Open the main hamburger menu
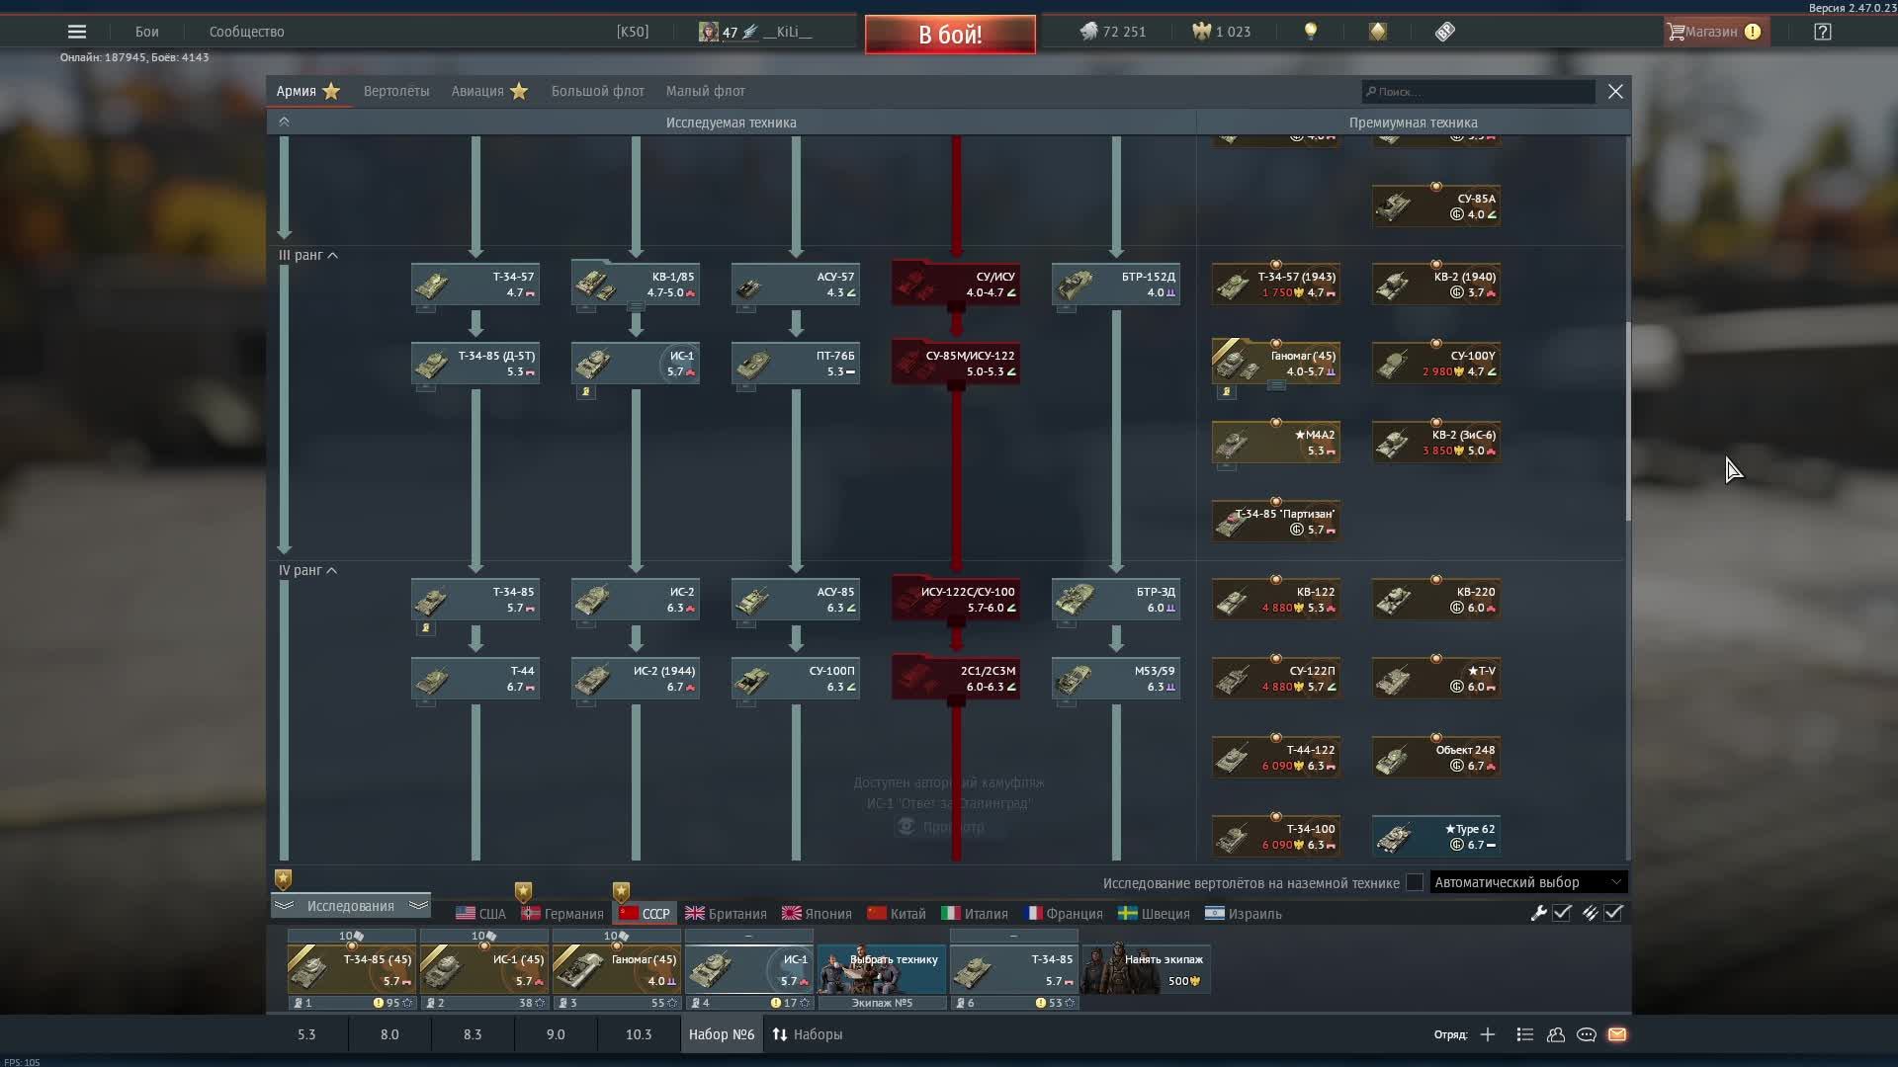Image resolution: width=1898 pixels, height=1067 pixels. [x=77, y=32]
